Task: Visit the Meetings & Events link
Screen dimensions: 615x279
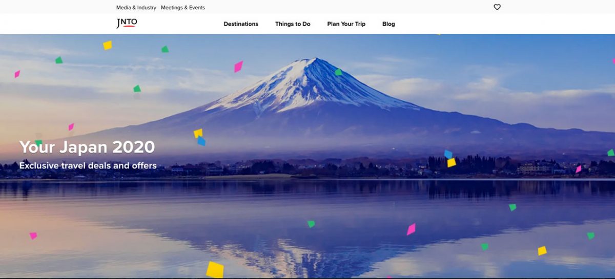Action: tap(183, 8)
